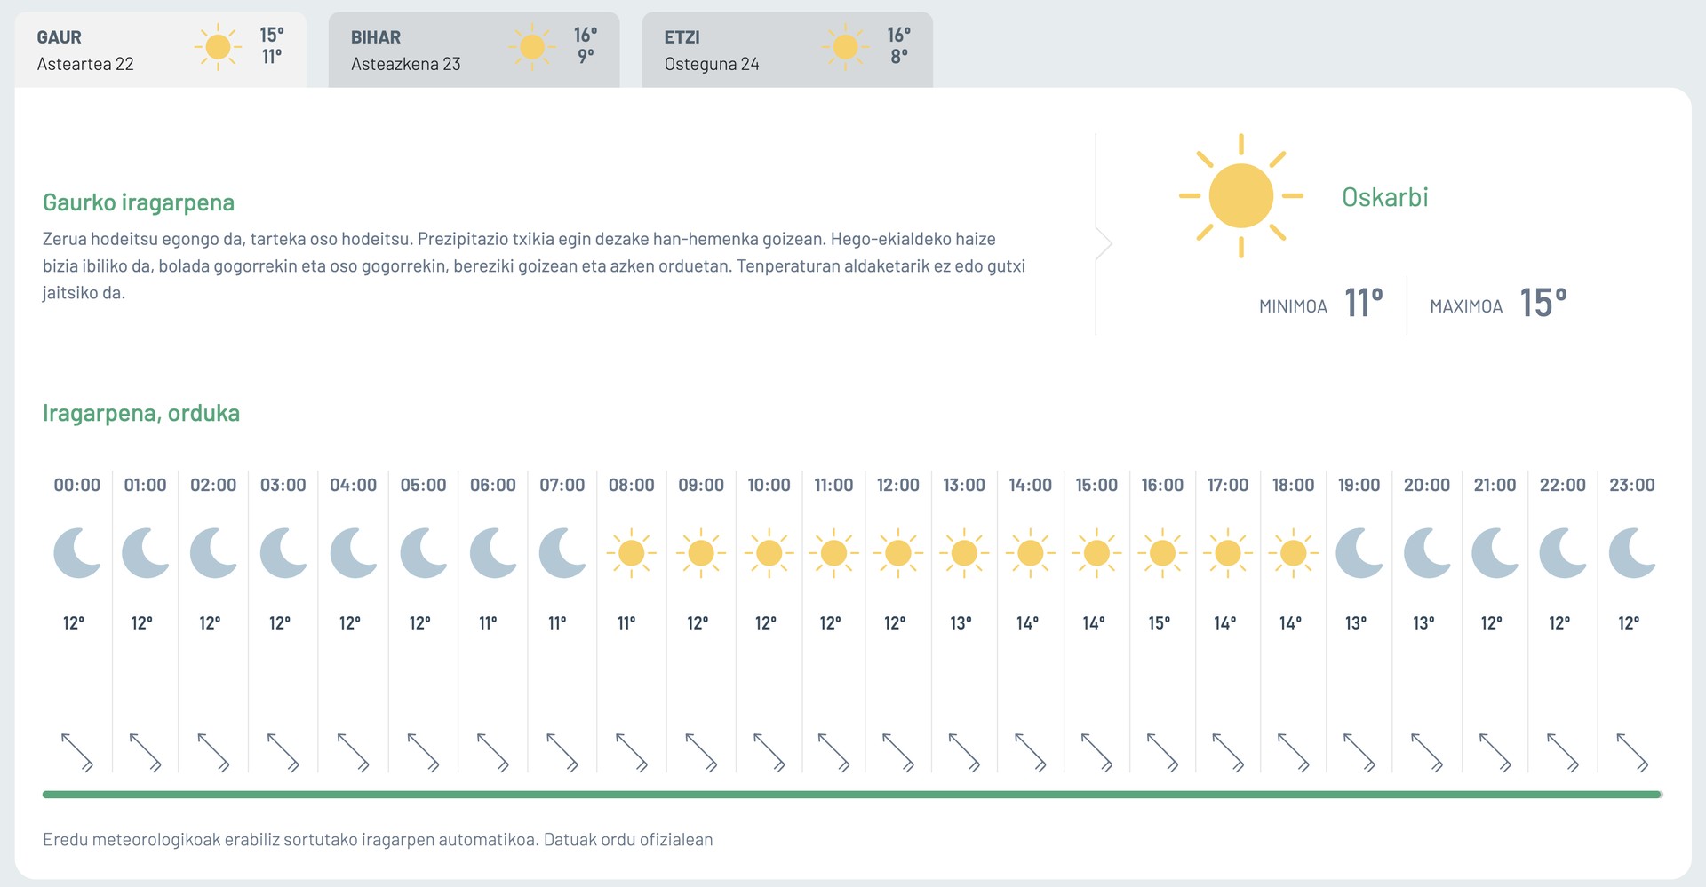Click the moon icon for 23:00
Screen dimensions: 1706x887
point(1632,553)
